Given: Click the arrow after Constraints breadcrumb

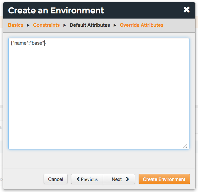Looking at the screenshot, I should pos(65,25).
